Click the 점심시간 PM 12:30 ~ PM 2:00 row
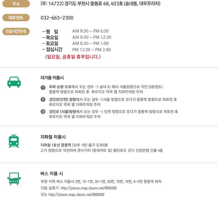218x198 pixels. 77,49
